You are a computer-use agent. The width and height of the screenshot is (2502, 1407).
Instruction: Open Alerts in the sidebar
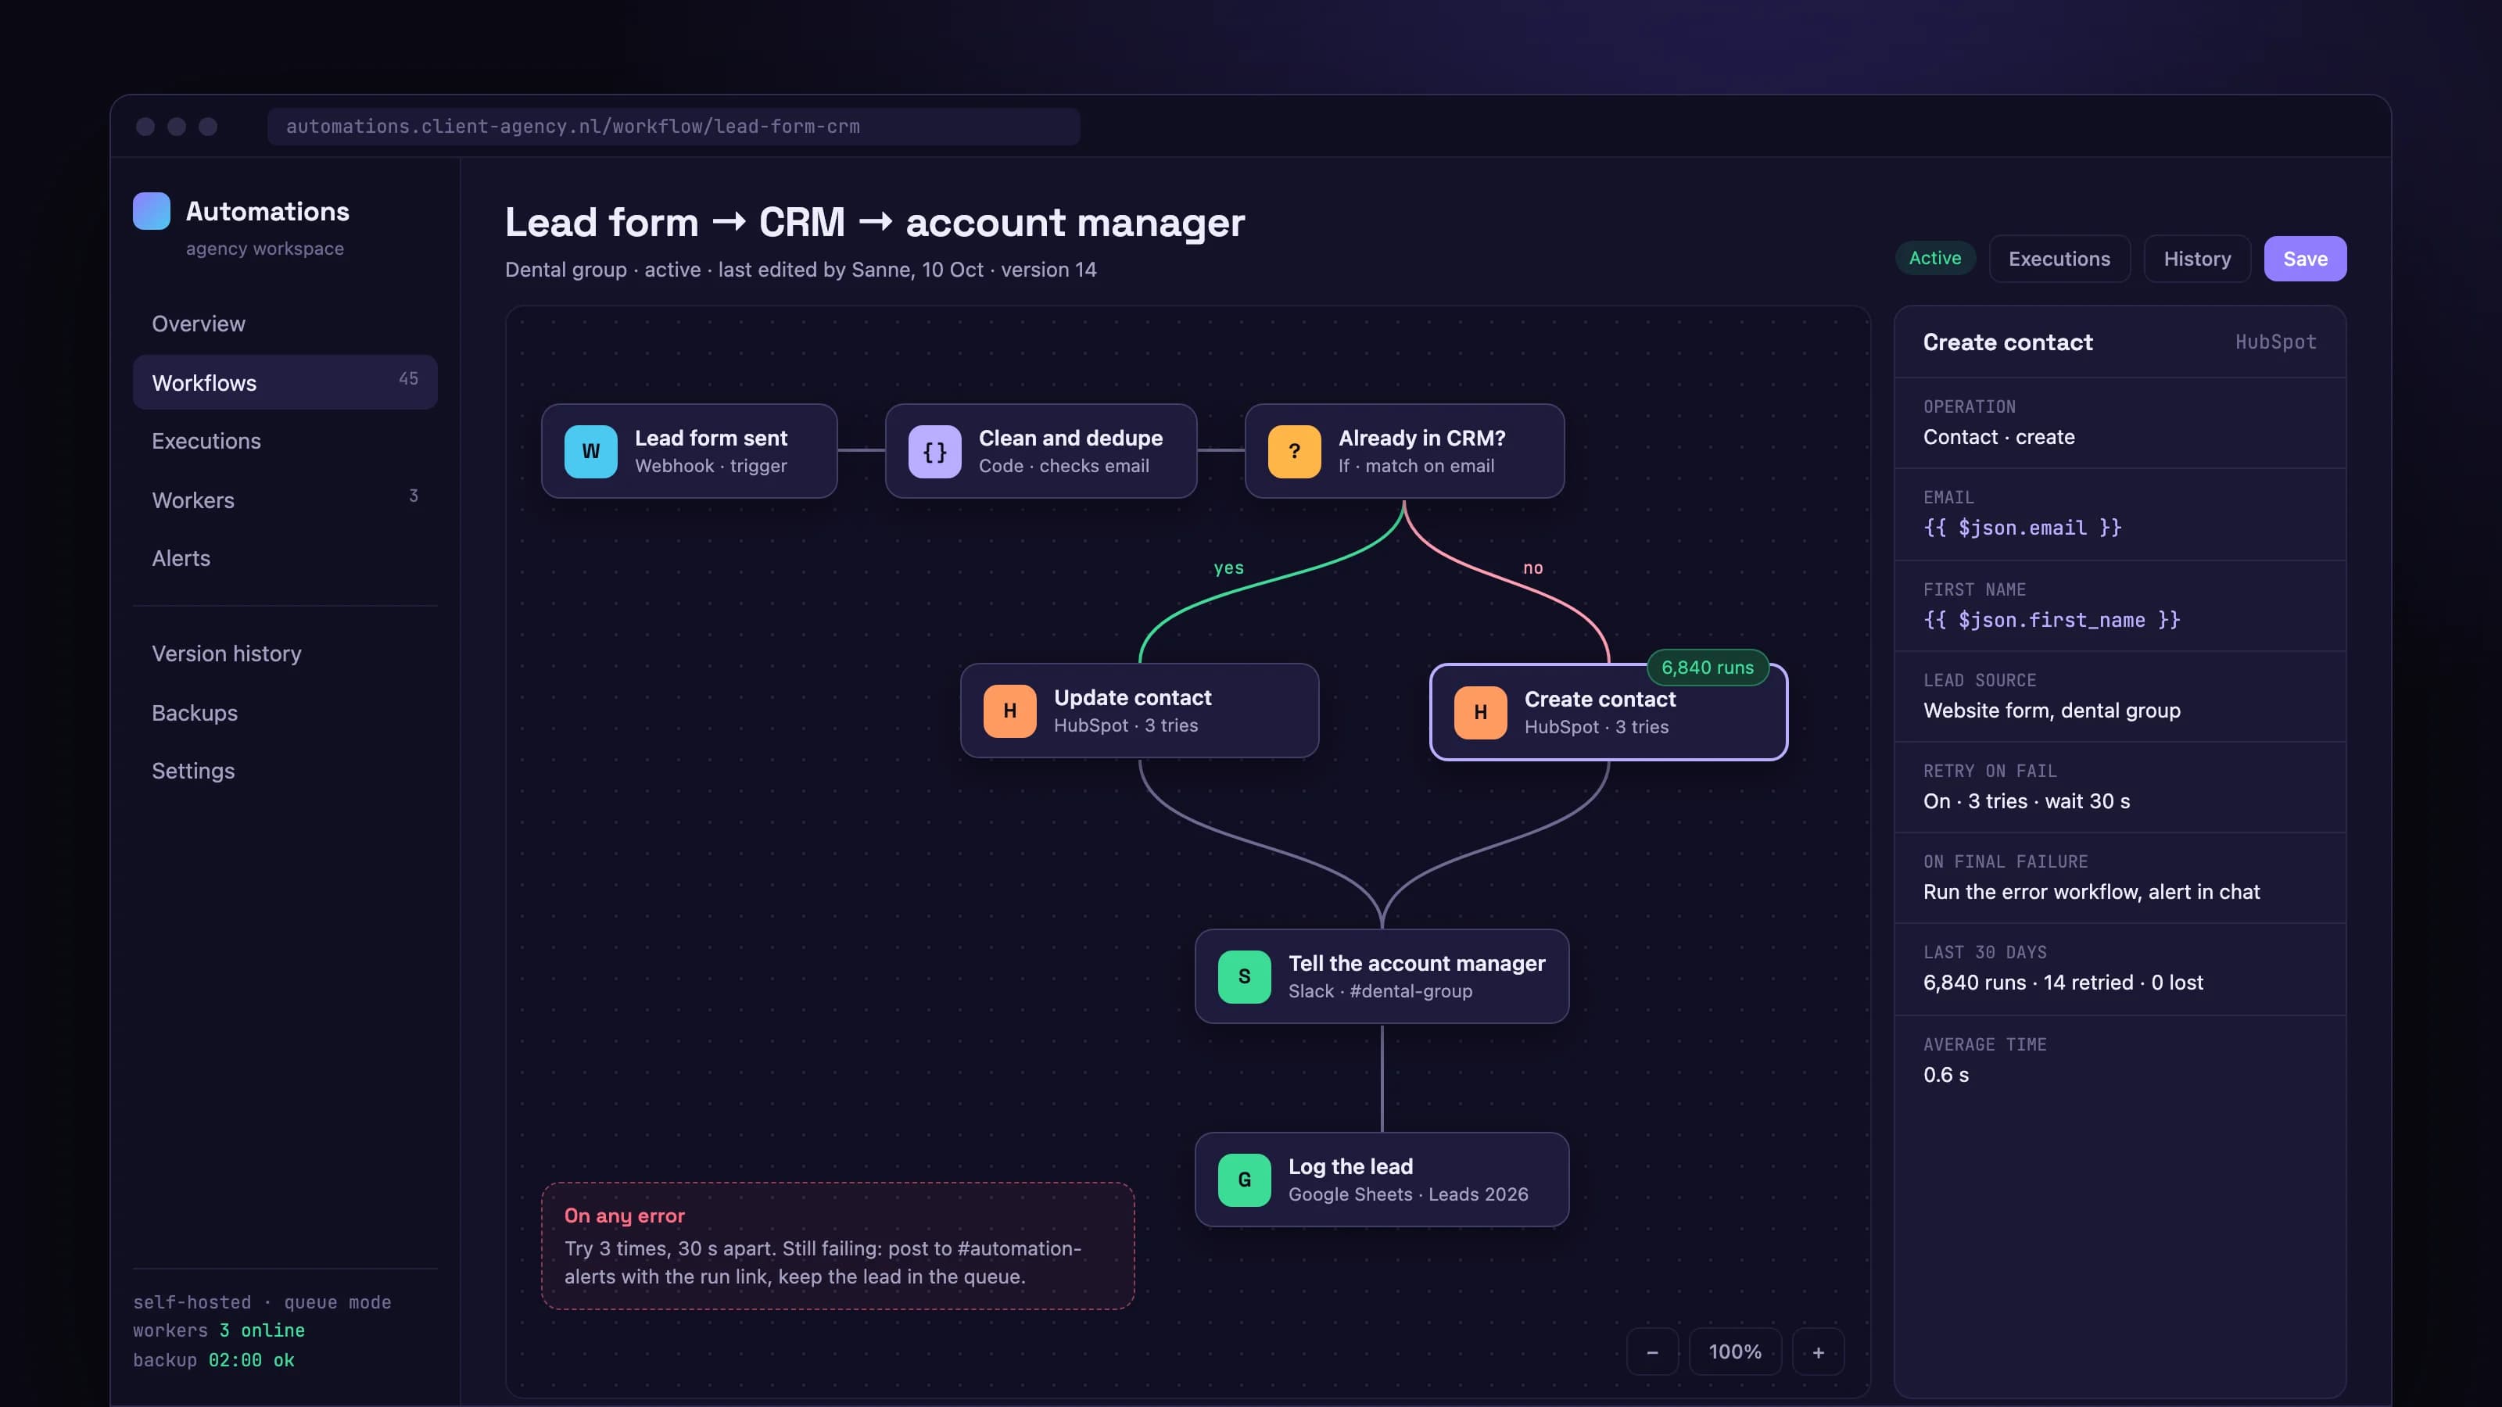[285, 558]
